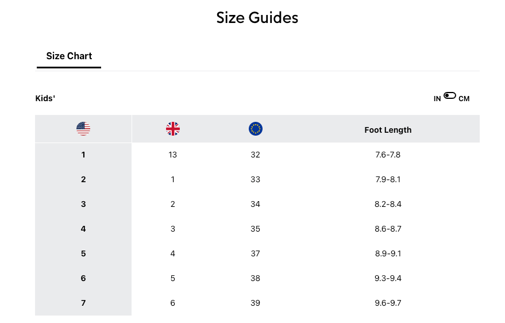Select US size 4 row header
Screen dimensions: 505x323
83,229
